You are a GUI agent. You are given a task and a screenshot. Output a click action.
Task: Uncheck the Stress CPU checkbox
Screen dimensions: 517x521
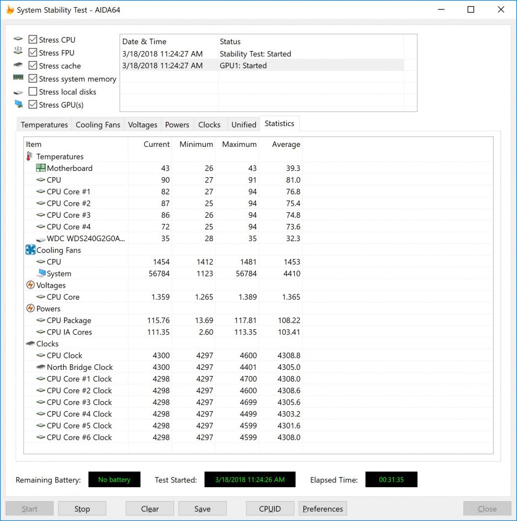click(x=33, y=39)
